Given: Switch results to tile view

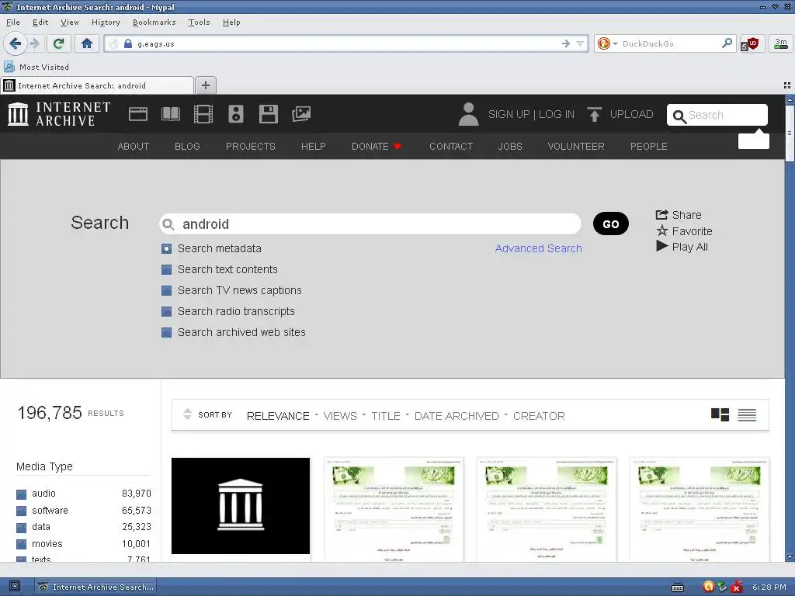Looking at the screenshot, I should 720,415.
